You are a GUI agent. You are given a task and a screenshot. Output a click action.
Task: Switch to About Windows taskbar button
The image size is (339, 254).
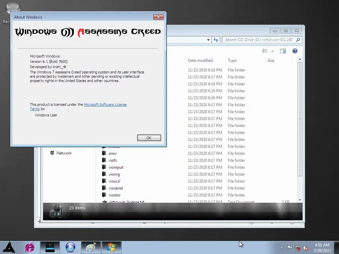pyautogui.click(x=111, y=247)
